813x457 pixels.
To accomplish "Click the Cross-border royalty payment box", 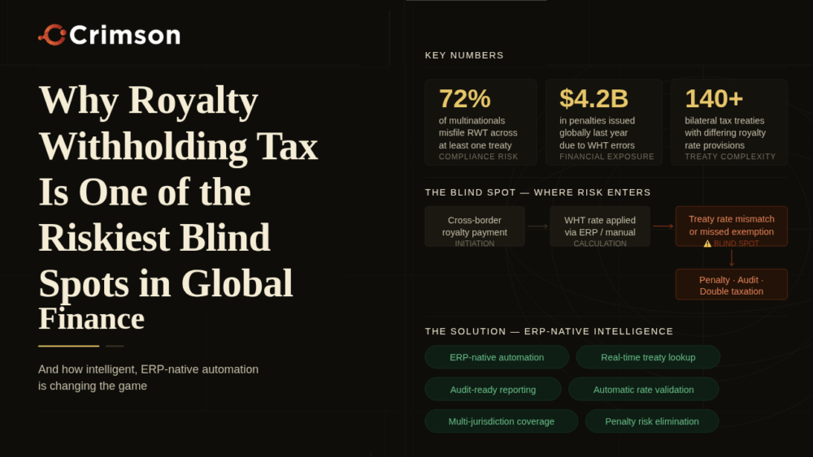I will pos(475,226).
